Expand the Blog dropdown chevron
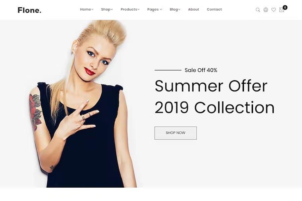Image resolution: width=302 pixels, height=201 pixels. click(179, 9)
